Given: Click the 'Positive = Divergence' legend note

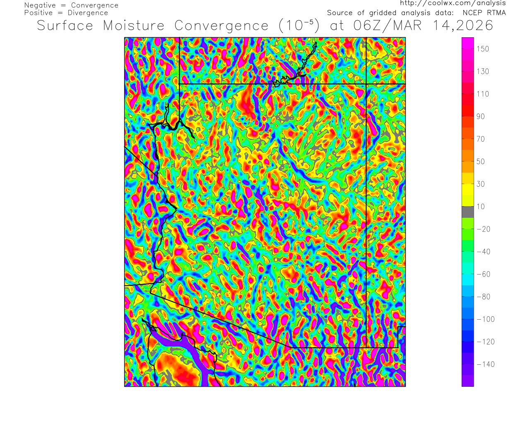Looking at the screenshot, I should pyautogui.click(x=66, y=13).
